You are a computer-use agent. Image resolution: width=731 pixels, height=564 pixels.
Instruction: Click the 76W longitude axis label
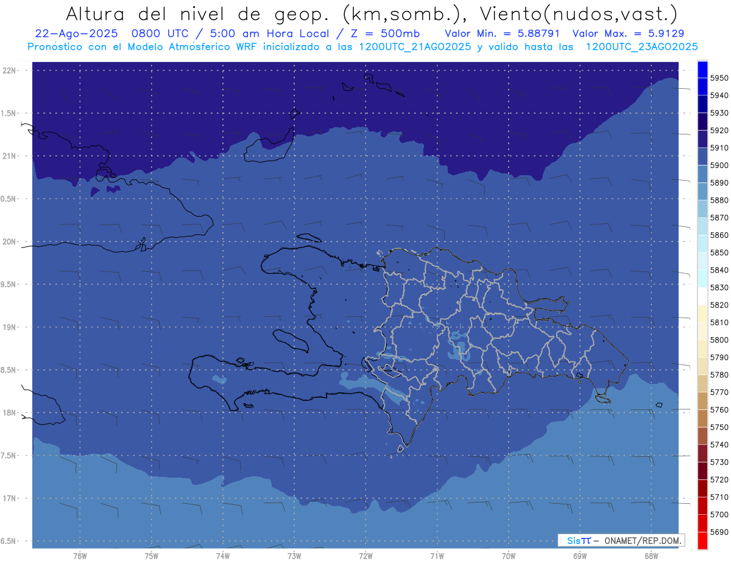pyautogui.click(x=80, y=555)
